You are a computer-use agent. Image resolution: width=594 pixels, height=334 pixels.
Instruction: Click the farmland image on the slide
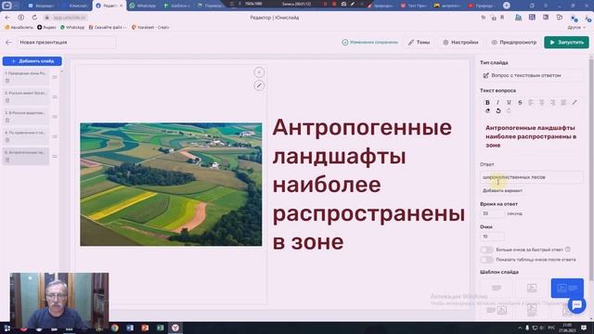pos(171,185)
